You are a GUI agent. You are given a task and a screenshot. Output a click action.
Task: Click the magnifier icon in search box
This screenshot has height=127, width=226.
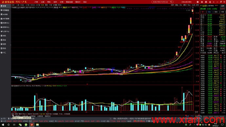[171, 2]
